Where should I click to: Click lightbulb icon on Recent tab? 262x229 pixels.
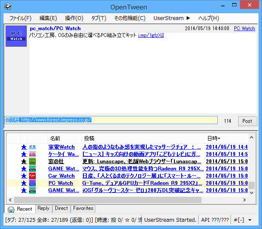(x=11, y=209)
